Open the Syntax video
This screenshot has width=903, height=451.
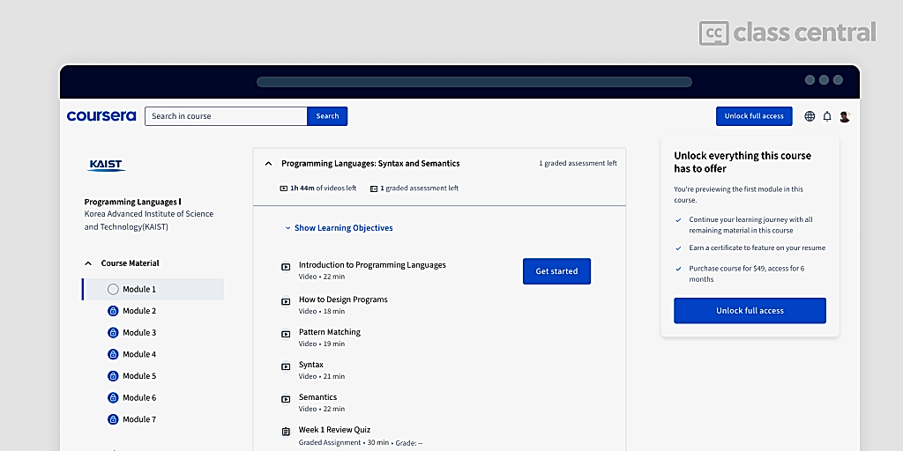[x=311, y=365]
